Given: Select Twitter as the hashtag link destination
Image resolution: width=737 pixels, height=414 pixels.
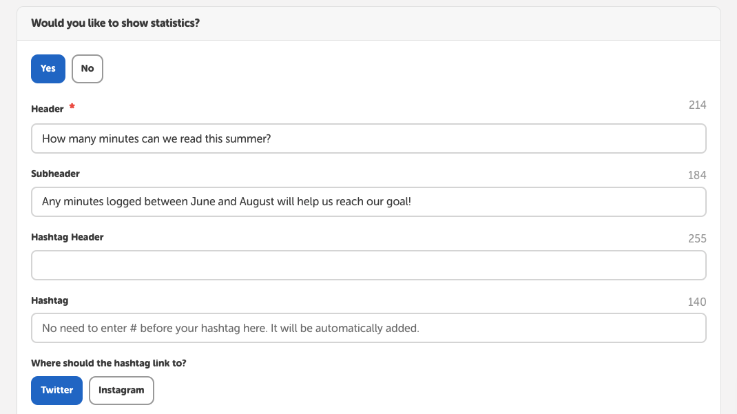Looking at the screenshot, I should point(56,390).
